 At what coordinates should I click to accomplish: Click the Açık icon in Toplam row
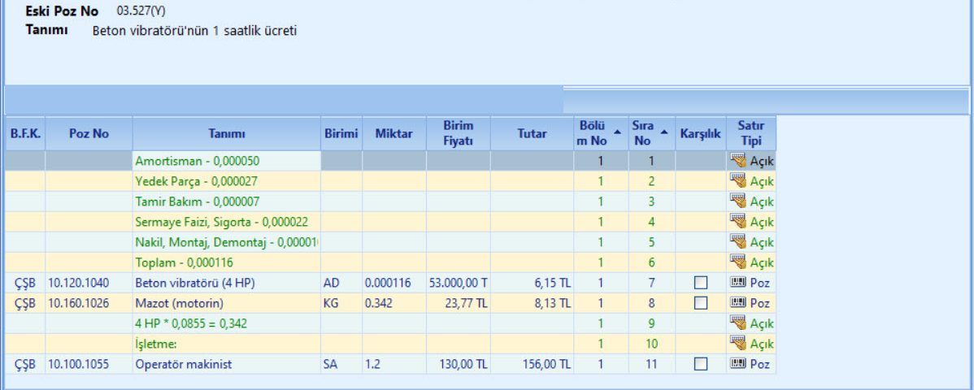(738, 262)
